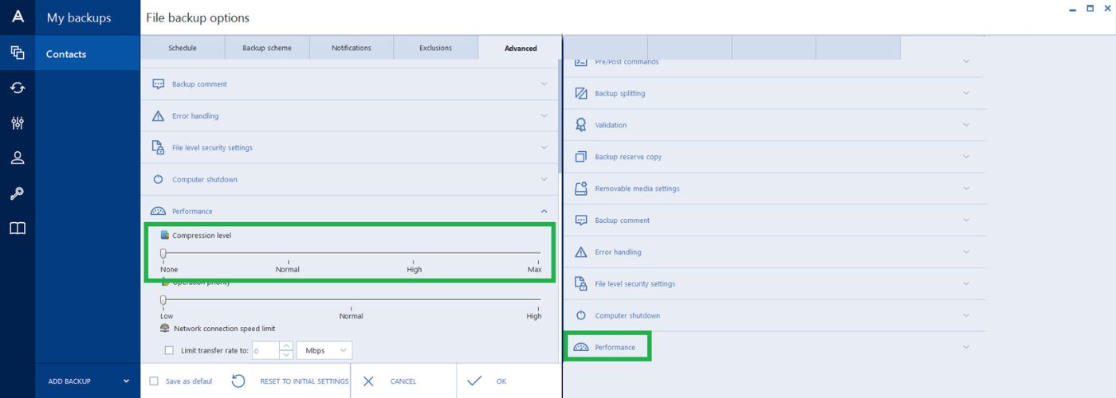Select the Advanced tab
Viewport: 1116px width, 398px height.
(521, 48)
